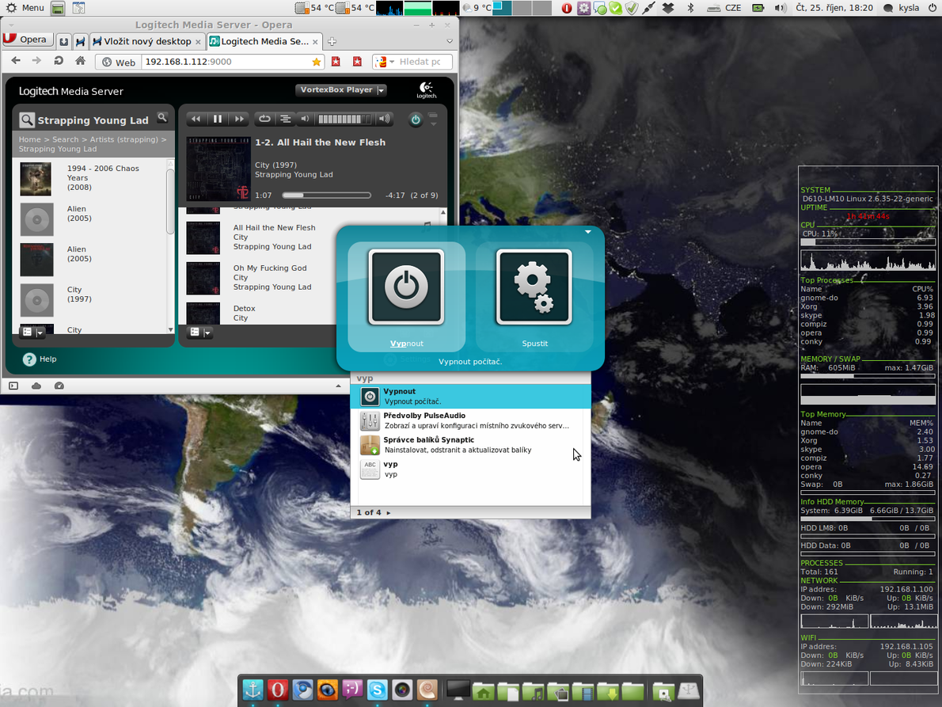Go forward in Opera
Screen dimensions: 942x707
coord(36,61)
